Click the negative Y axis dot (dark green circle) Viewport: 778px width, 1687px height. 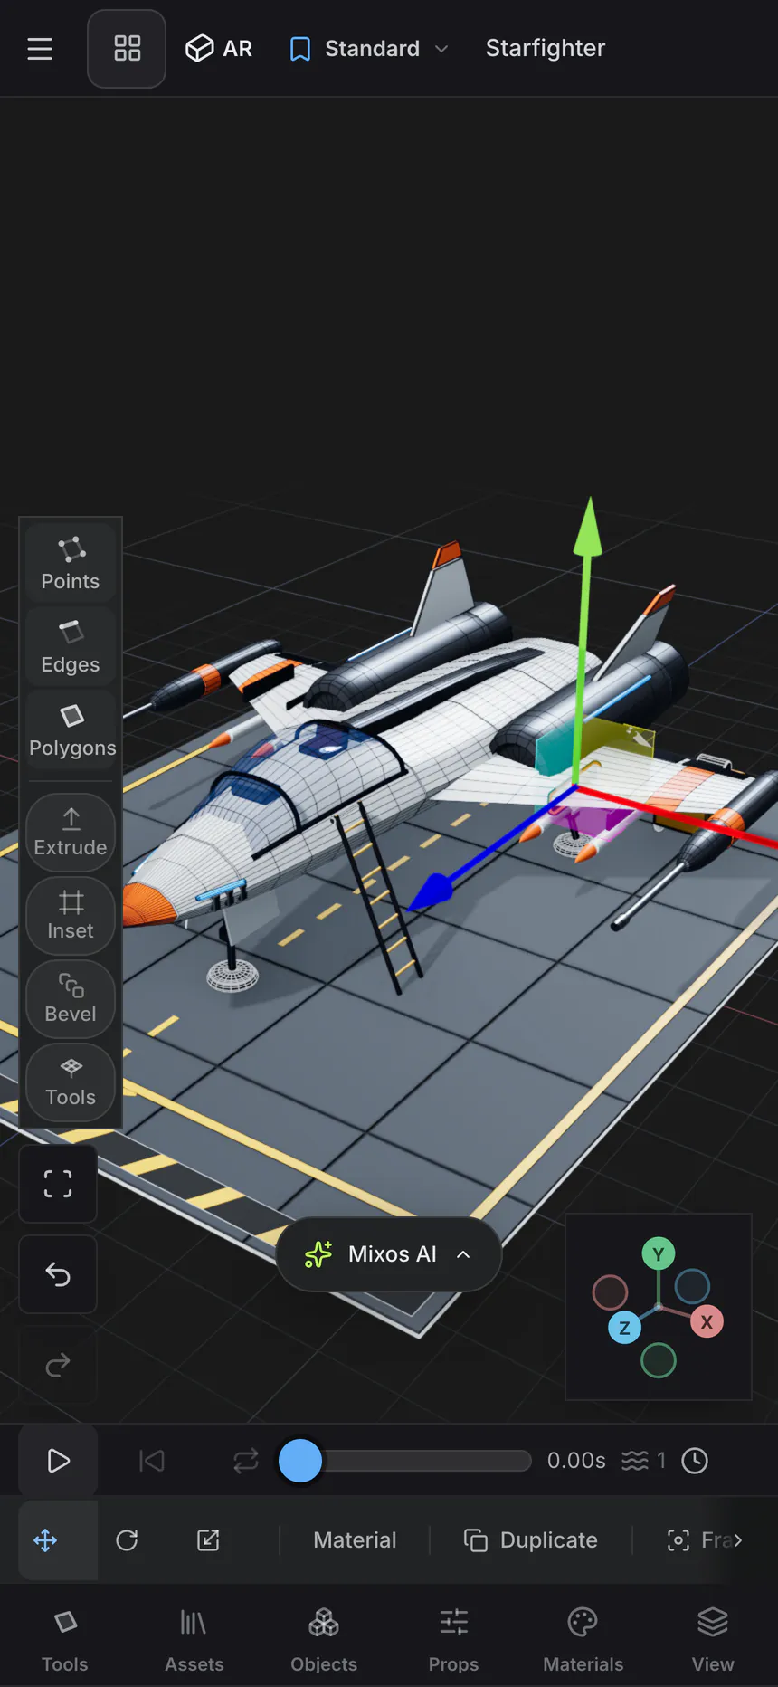click(x=659, y=1360)
